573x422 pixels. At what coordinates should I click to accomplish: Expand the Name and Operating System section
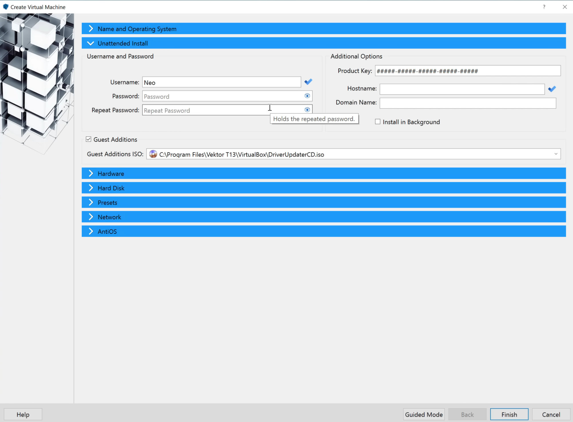(324, 29)
